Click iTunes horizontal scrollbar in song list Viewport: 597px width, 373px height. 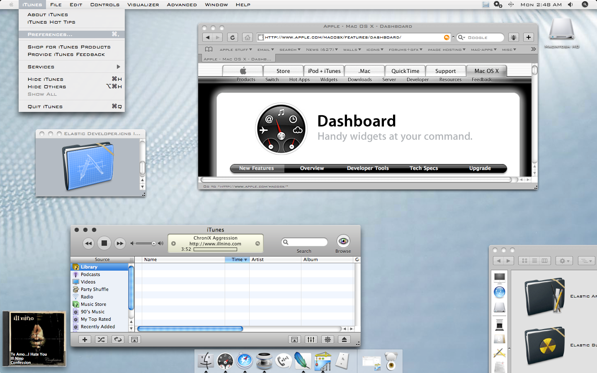click(190, 329)
